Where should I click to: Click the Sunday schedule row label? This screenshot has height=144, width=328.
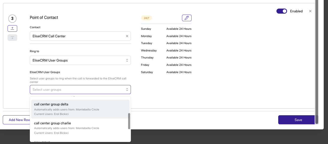coord(146,29)
